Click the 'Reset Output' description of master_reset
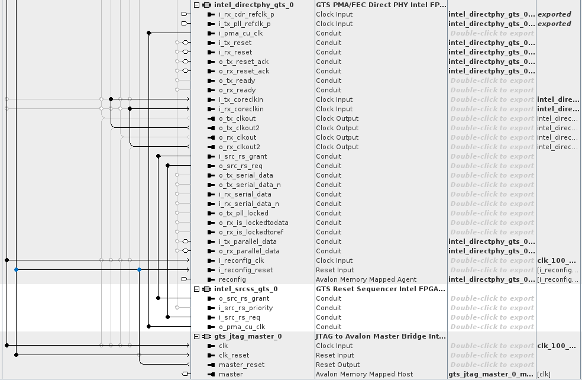The height and width of the screenshot is (380, 582). pyautogui.click(x=337, y=365)
